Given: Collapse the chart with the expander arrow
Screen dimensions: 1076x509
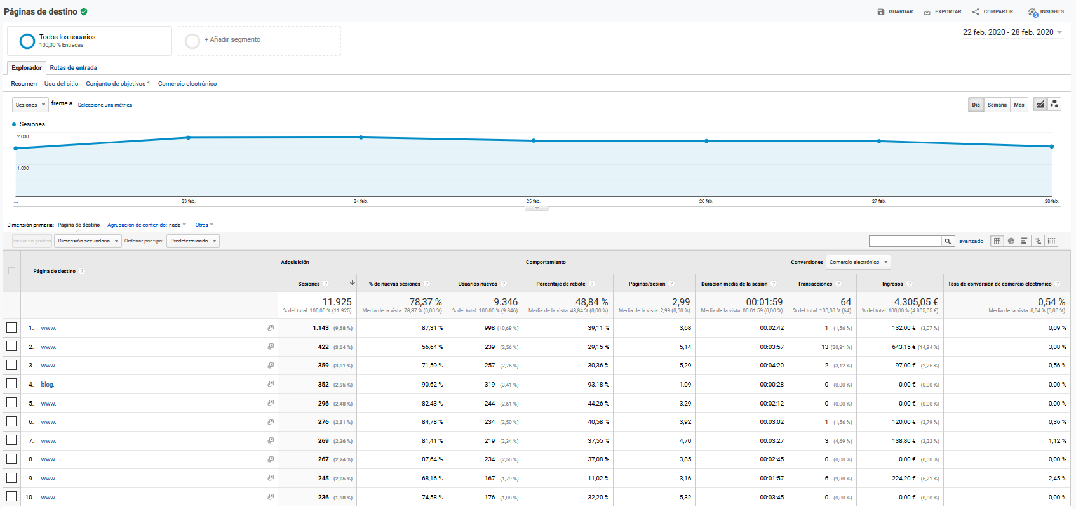Looking at the screenshot, I should pos(537,208).
